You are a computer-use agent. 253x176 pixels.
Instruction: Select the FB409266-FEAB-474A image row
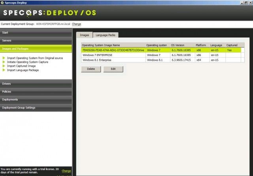point(161,50)
